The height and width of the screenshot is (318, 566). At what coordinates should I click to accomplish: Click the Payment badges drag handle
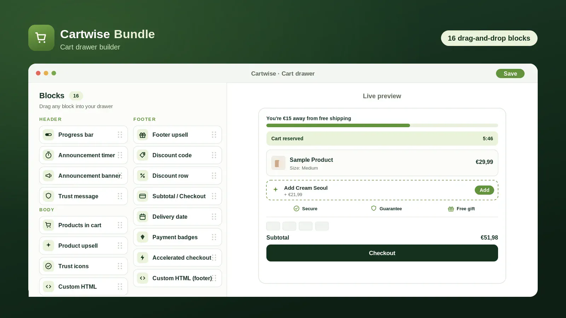[x=214, y=237]
